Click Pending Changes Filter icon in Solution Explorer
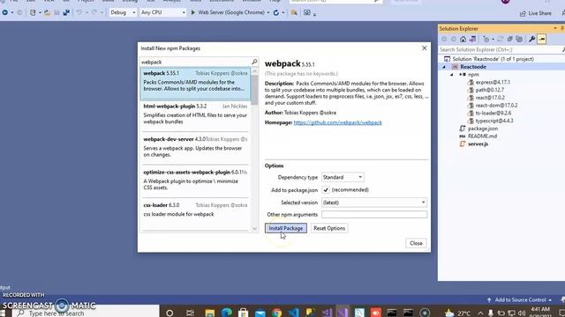This screenshot has height=317, width=565. coord(486,39)
